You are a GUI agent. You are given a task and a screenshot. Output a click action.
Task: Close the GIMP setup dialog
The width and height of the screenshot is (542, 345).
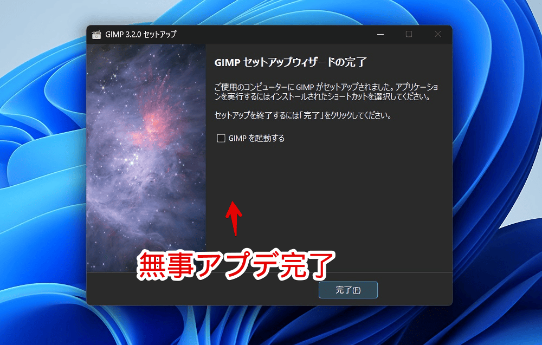coord(437,35)
